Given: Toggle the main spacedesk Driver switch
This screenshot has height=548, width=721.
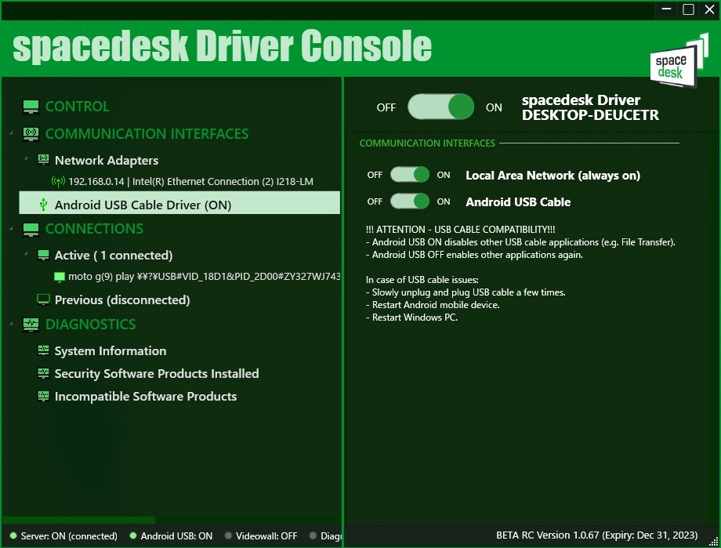Looking at the screenshot, I should click(440, 107).
